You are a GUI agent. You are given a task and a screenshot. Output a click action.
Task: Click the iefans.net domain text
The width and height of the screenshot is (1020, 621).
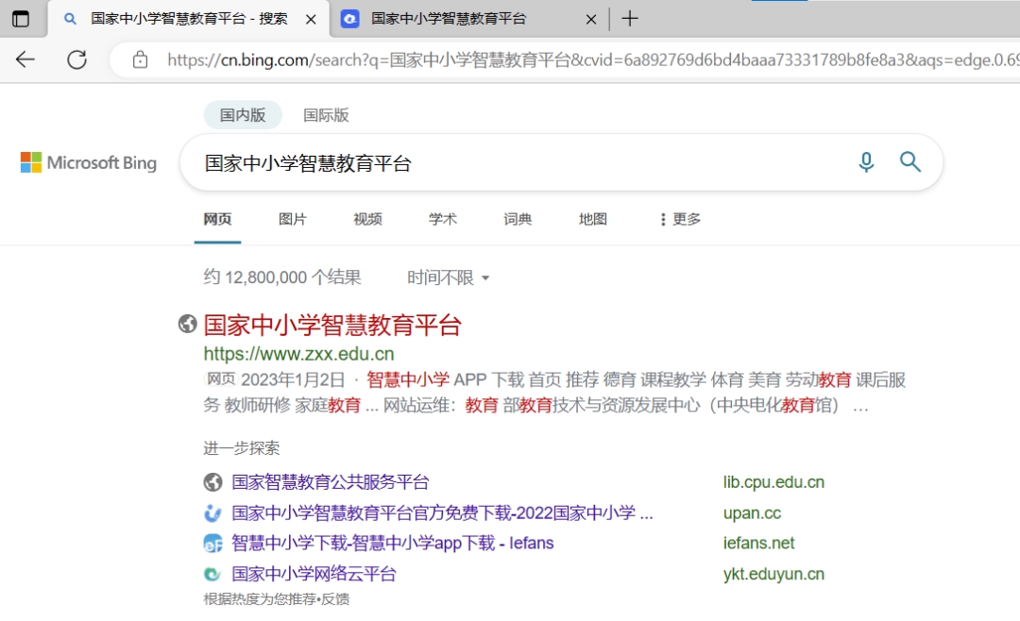[759, 543]
